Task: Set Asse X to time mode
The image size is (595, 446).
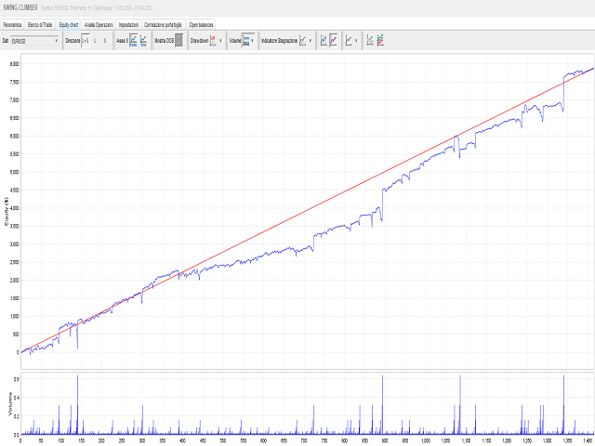Action: tap(143, 41)
